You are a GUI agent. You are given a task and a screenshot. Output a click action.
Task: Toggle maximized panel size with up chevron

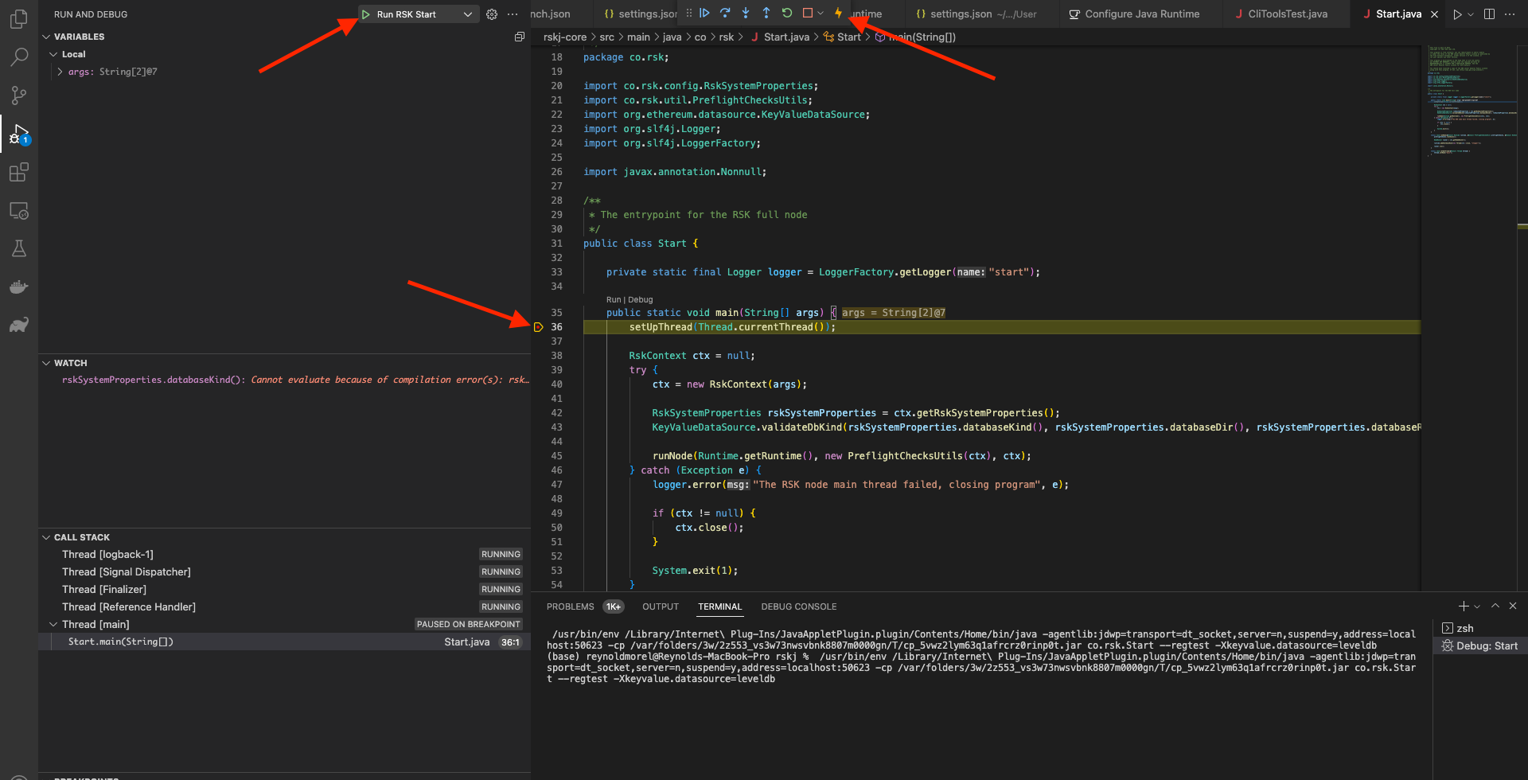[1495, 606]
